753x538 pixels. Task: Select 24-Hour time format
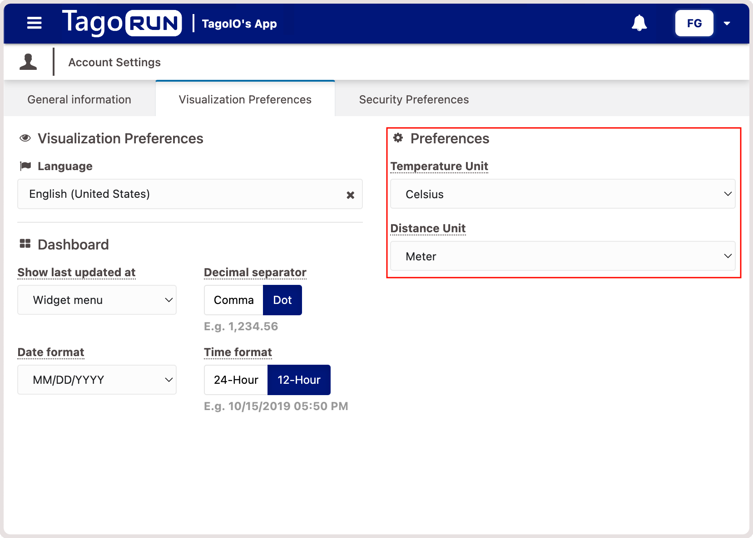click(x=236, y=380)
